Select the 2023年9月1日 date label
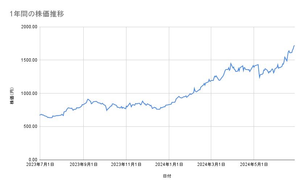304x188 pixels. [x=83, y=165]
